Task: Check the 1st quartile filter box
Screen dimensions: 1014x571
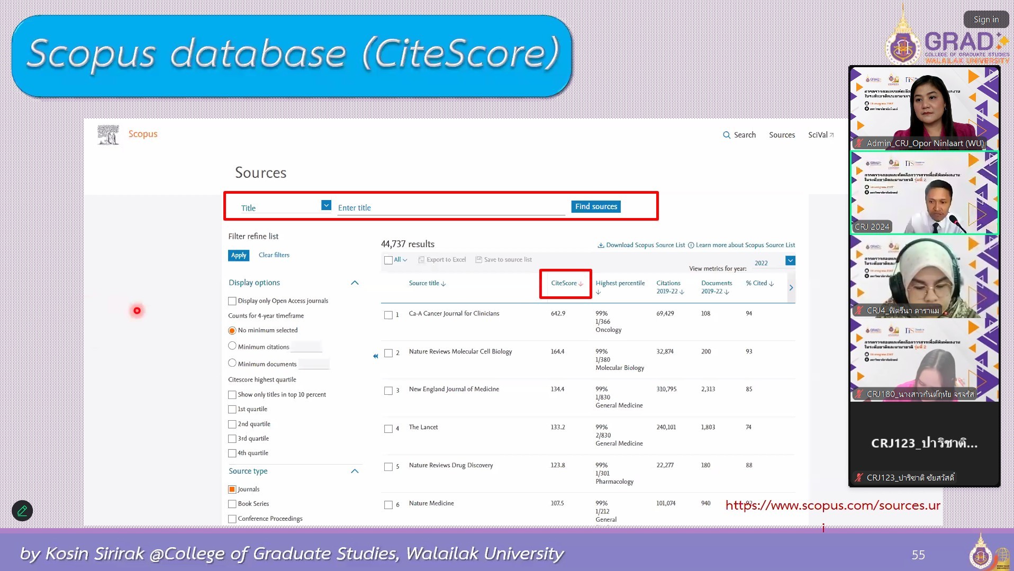Action: [x=232, y=410]
